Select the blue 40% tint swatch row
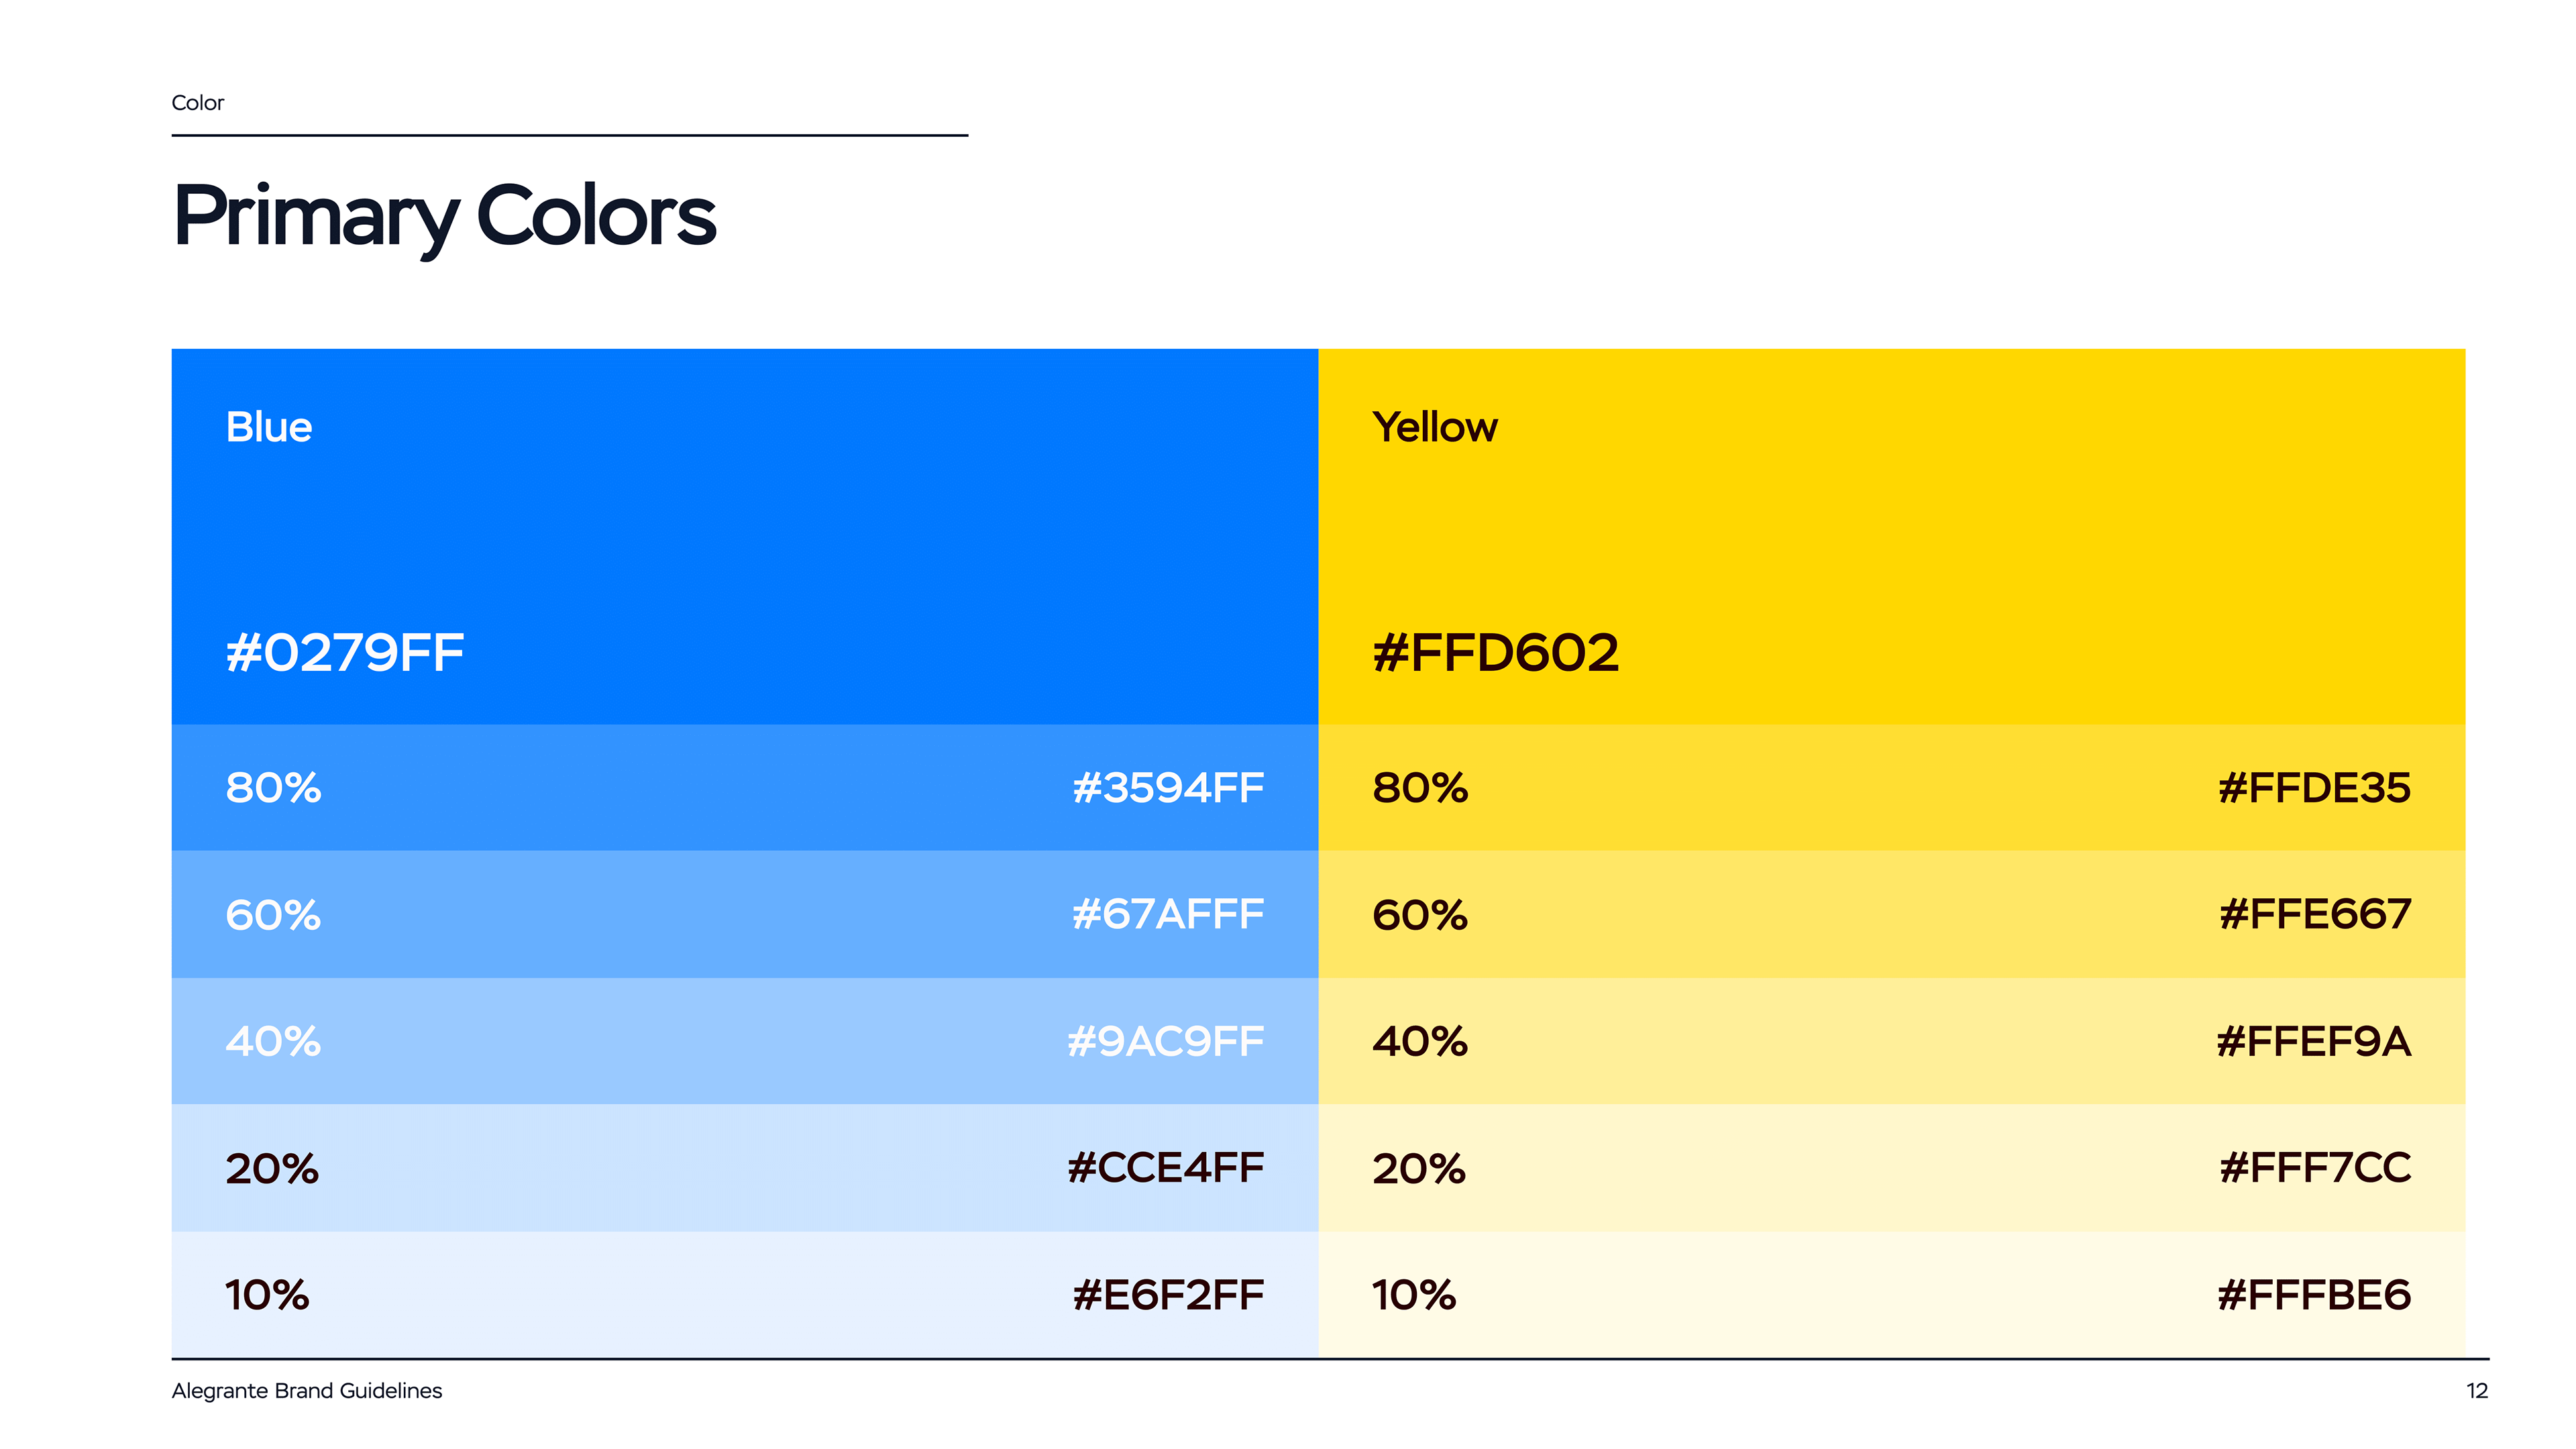2576x1449 pixels. pos(744,1041)
